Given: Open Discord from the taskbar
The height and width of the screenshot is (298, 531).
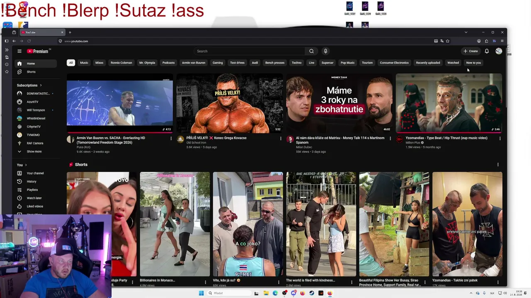Looking at the screenshot, I should (x=293, y=293).
